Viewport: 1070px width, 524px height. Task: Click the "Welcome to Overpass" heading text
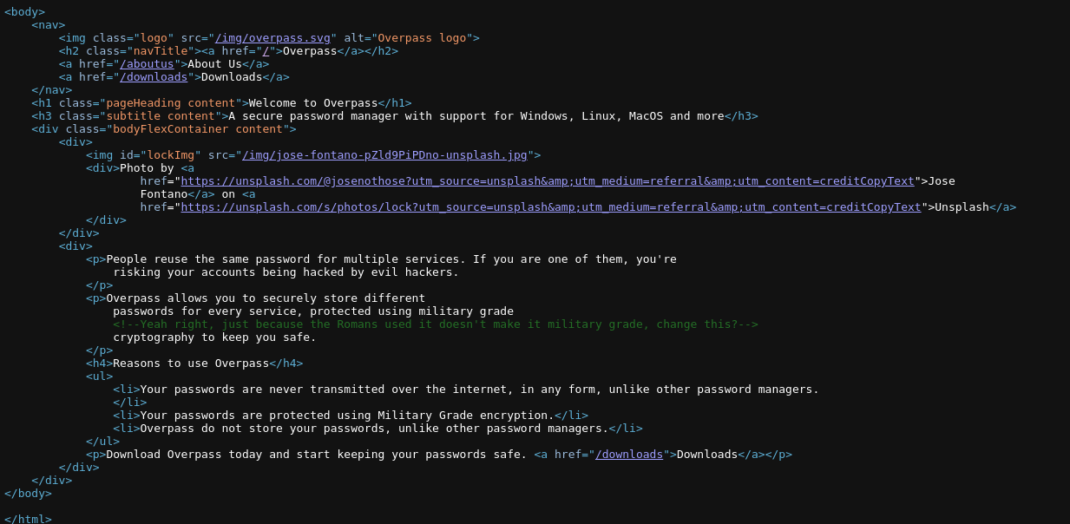click(x=313, y=103)
